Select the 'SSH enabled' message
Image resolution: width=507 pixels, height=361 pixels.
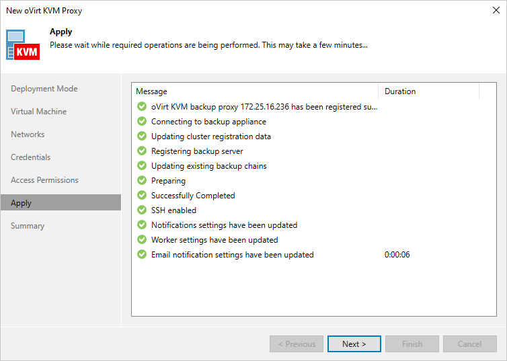[173, 210]
